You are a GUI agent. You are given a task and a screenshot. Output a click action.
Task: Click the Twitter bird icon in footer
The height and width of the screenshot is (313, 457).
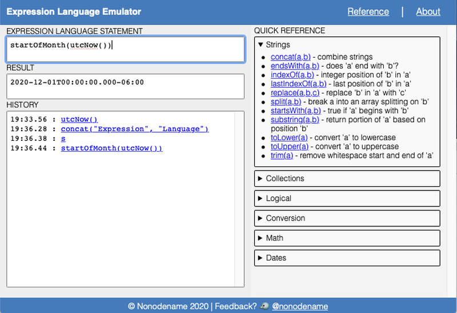click(x=264, y=306)
